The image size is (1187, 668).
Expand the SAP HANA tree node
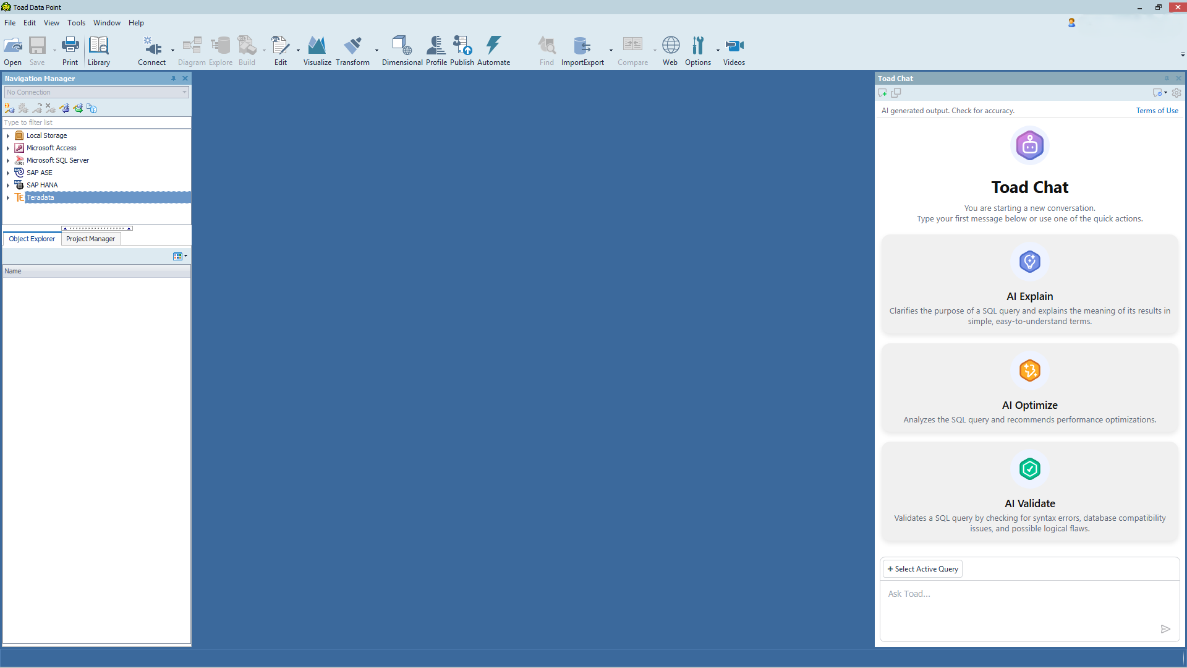coord(8,185)
